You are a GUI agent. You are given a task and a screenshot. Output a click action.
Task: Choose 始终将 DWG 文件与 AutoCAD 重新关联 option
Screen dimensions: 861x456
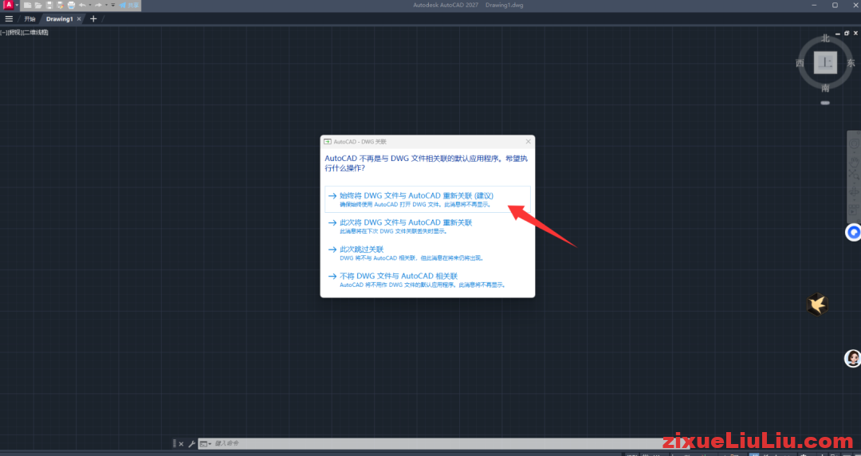[428, 199]
